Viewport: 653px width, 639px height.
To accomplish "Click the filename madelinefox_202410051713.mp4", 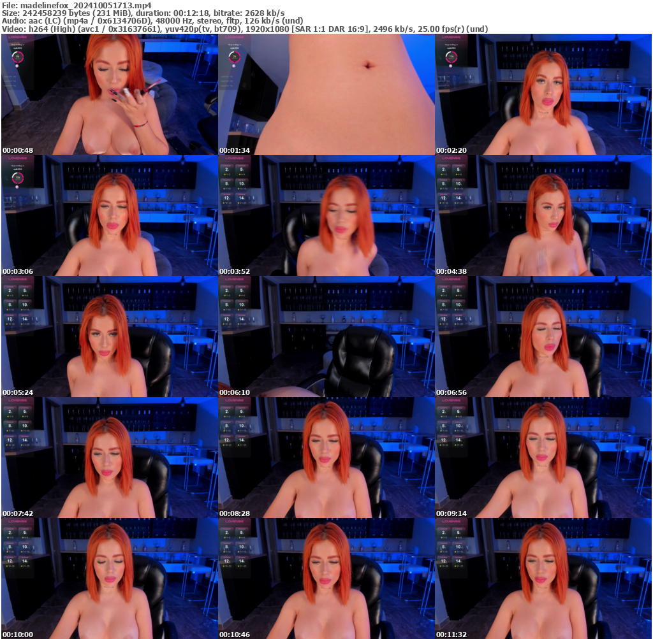I will tap(77, 4).
